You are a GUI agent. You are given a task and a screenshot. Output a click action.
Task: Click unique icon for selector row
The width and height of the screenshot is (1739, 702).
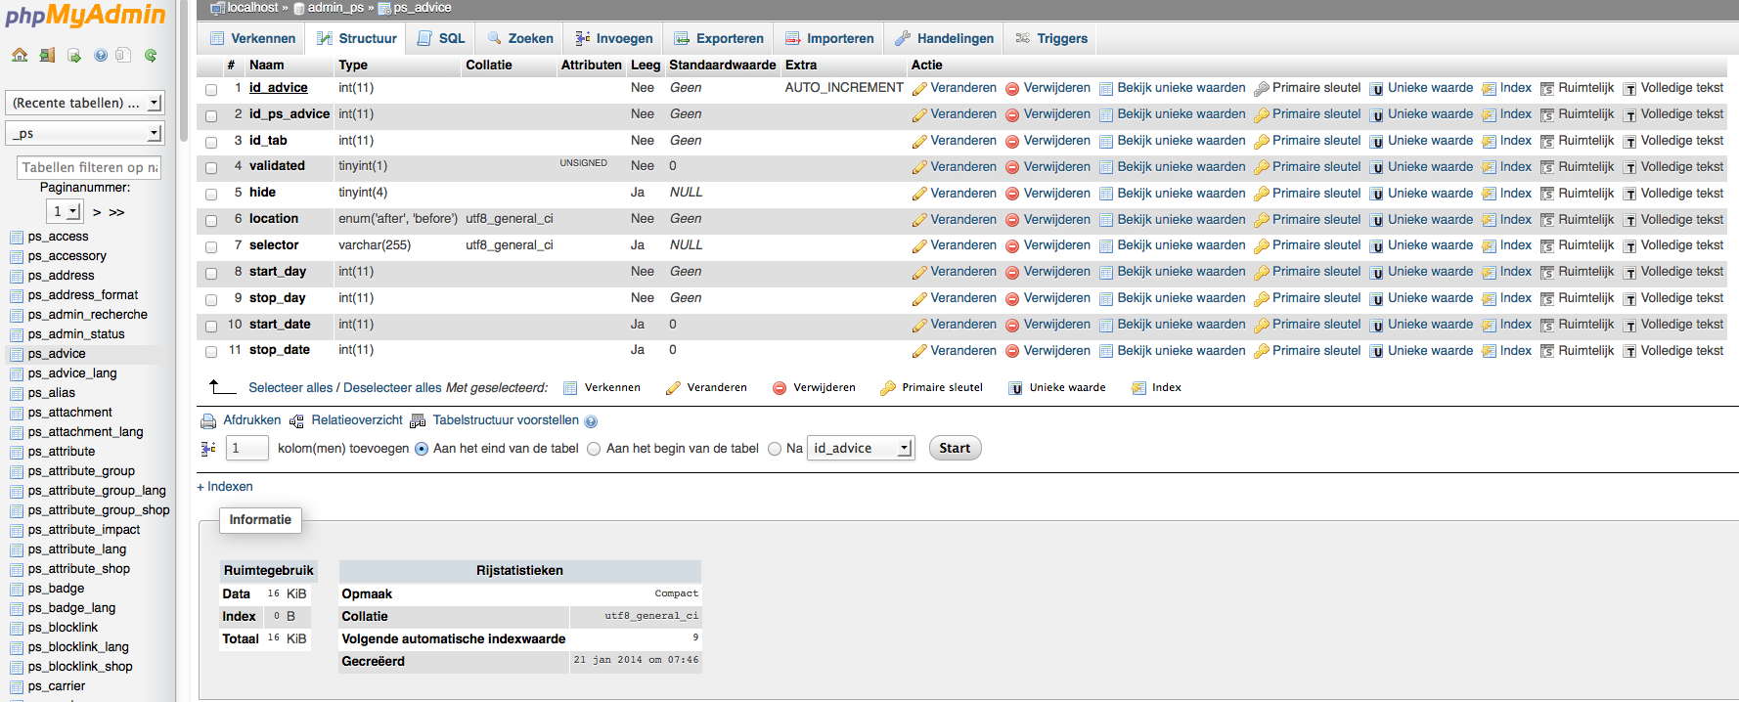pos(1376,246)
